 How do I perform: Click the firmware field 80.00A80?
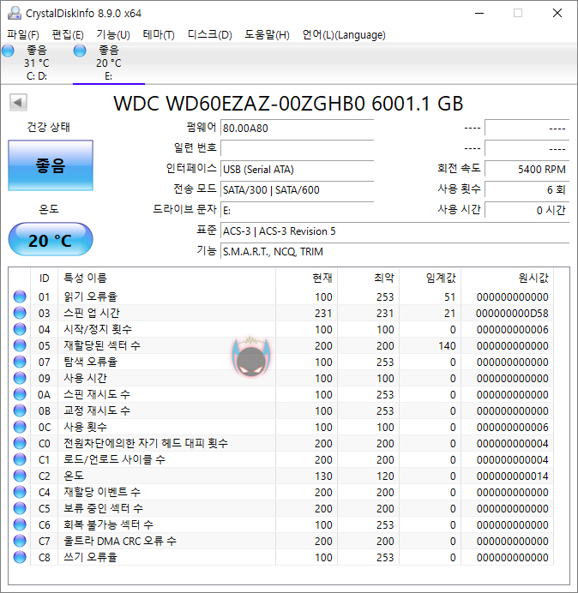tap(297, 129)
